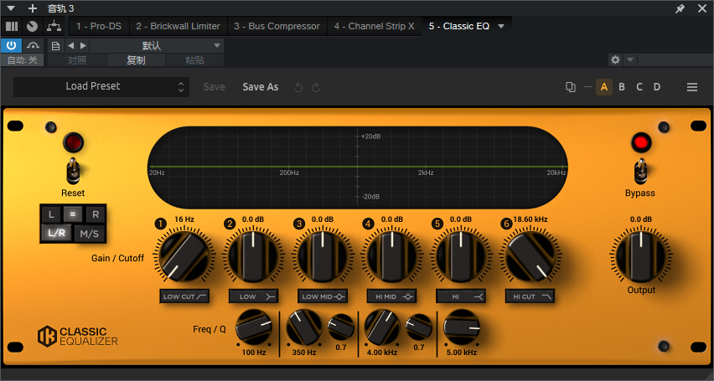The image size is (714, 381).
Task: Go to next preset arrow
Action: click(x=83, y=45)
